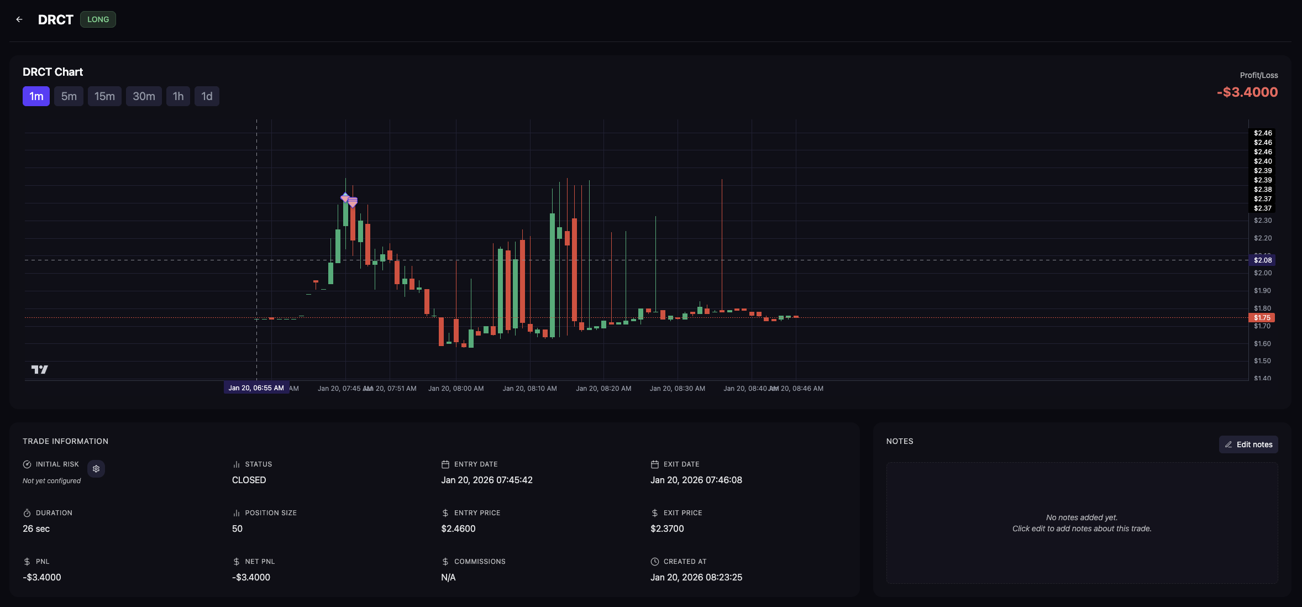This screenshot has height=607, width=1302.
Task: Click the exit marker arrow on chart
Action: coord(353,202)
